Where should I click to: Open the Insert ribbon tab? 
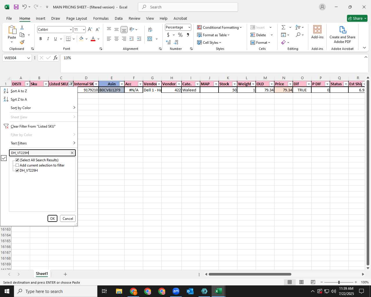[41, 18]
